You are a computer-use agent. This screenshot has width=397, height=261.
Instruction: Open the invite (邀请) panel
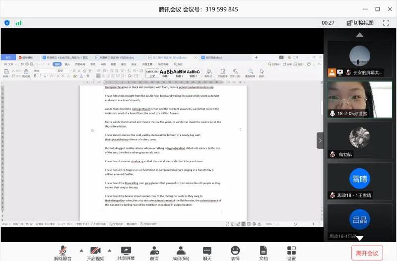click(154, 252)
